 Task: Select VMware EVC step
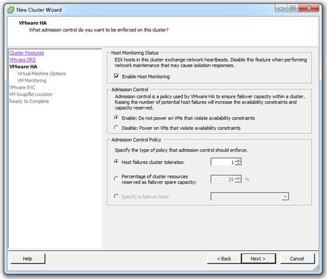22,88
